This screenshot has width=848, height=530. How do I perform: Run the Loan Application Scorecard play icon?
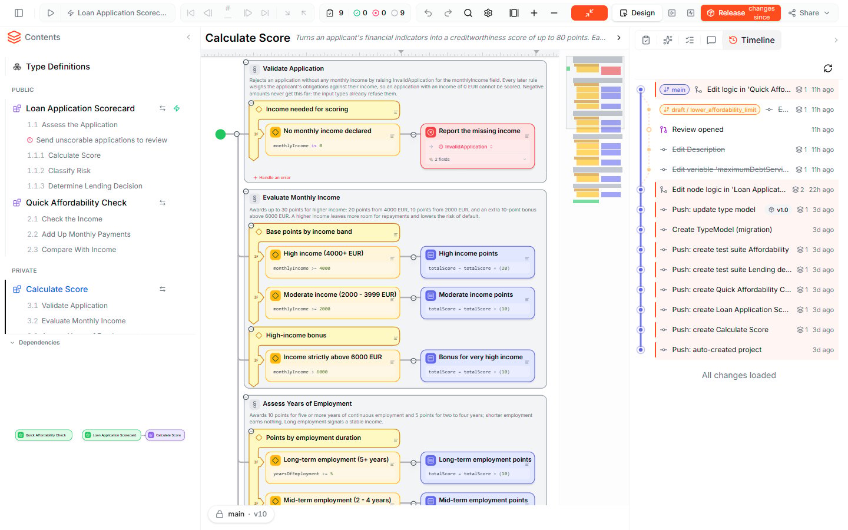point(51,13)
